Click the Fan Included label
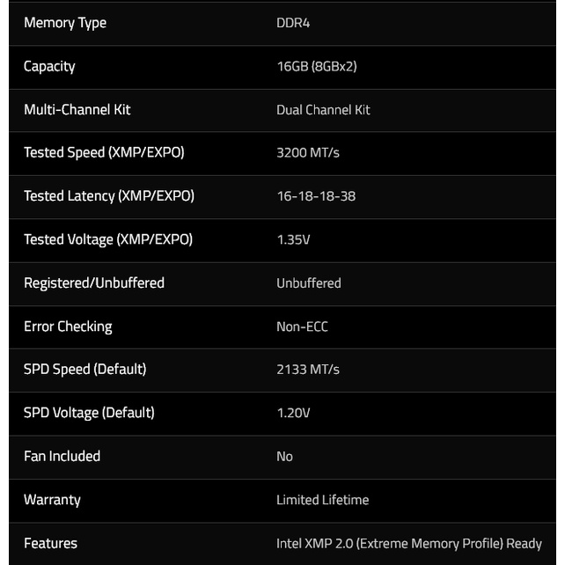The height and width of the screenshot is (565, 565). pyautogui.click(x=62, y=456)
